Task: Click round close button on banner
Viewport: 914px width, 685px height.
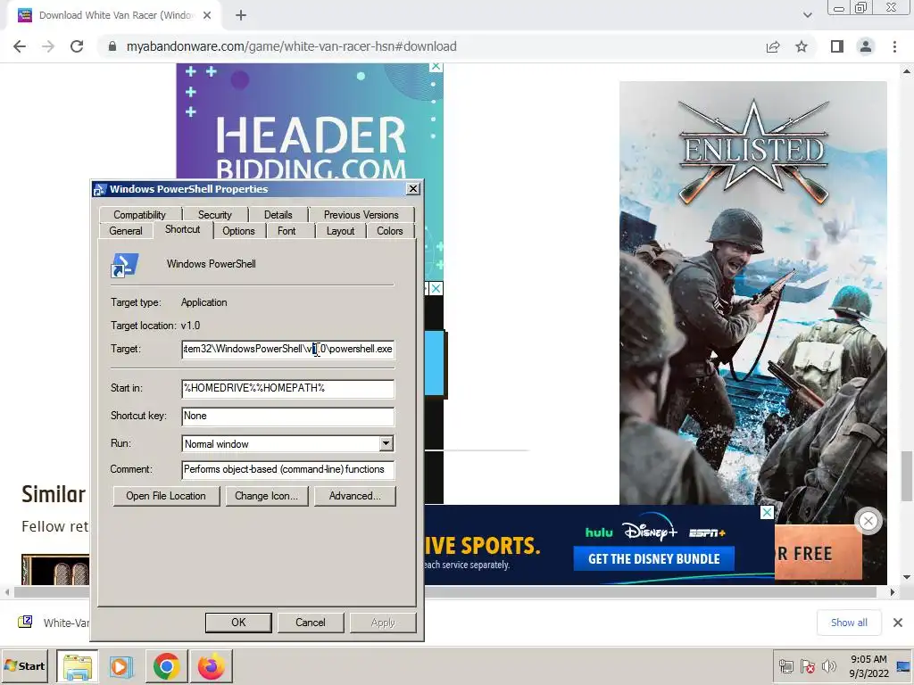Action: 868,521
